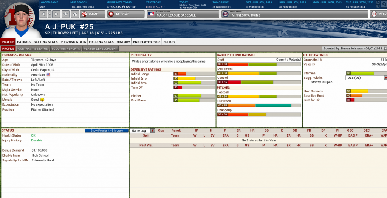Open the navigation history dropdown arrow
387x198 pixels.
pyautogui.click(x=50, y=14)
